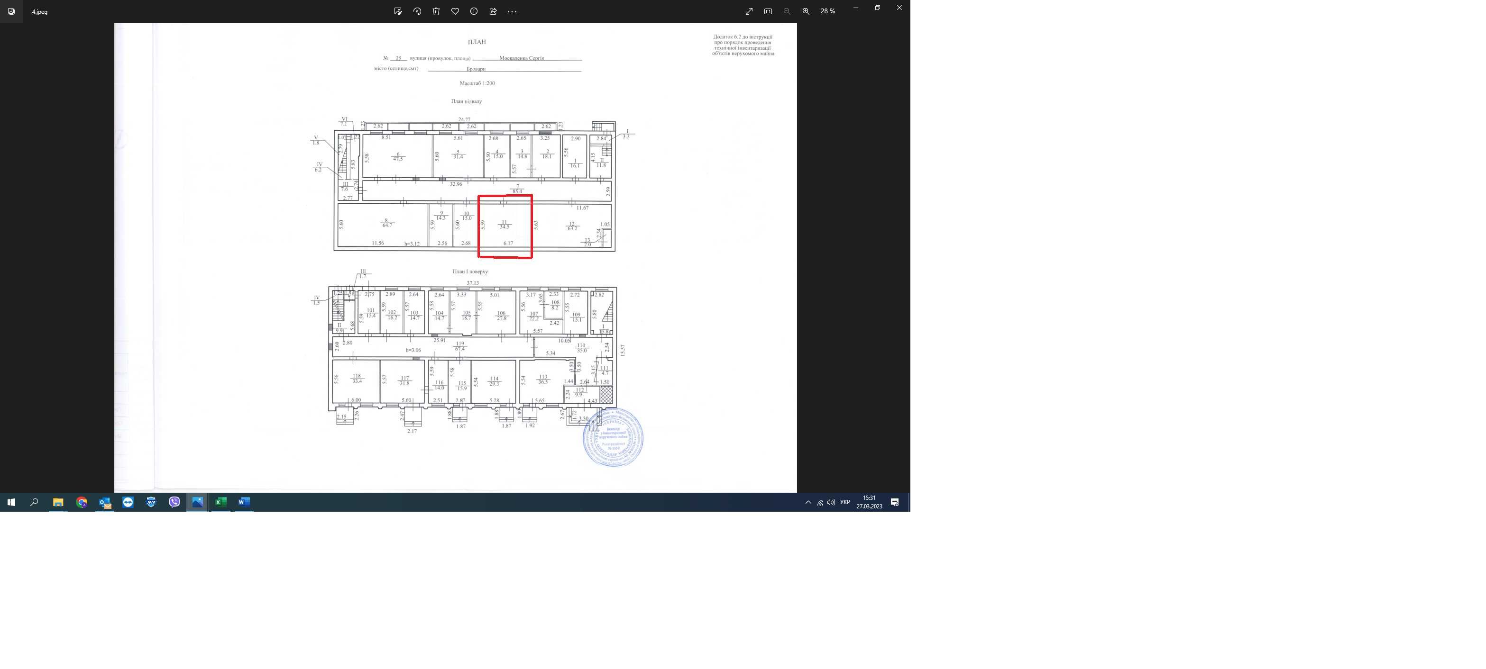Viewport: 1486px width, 669px height.
Task: Open the blue shield app in the taskbar
Action: tap(151, 503)
